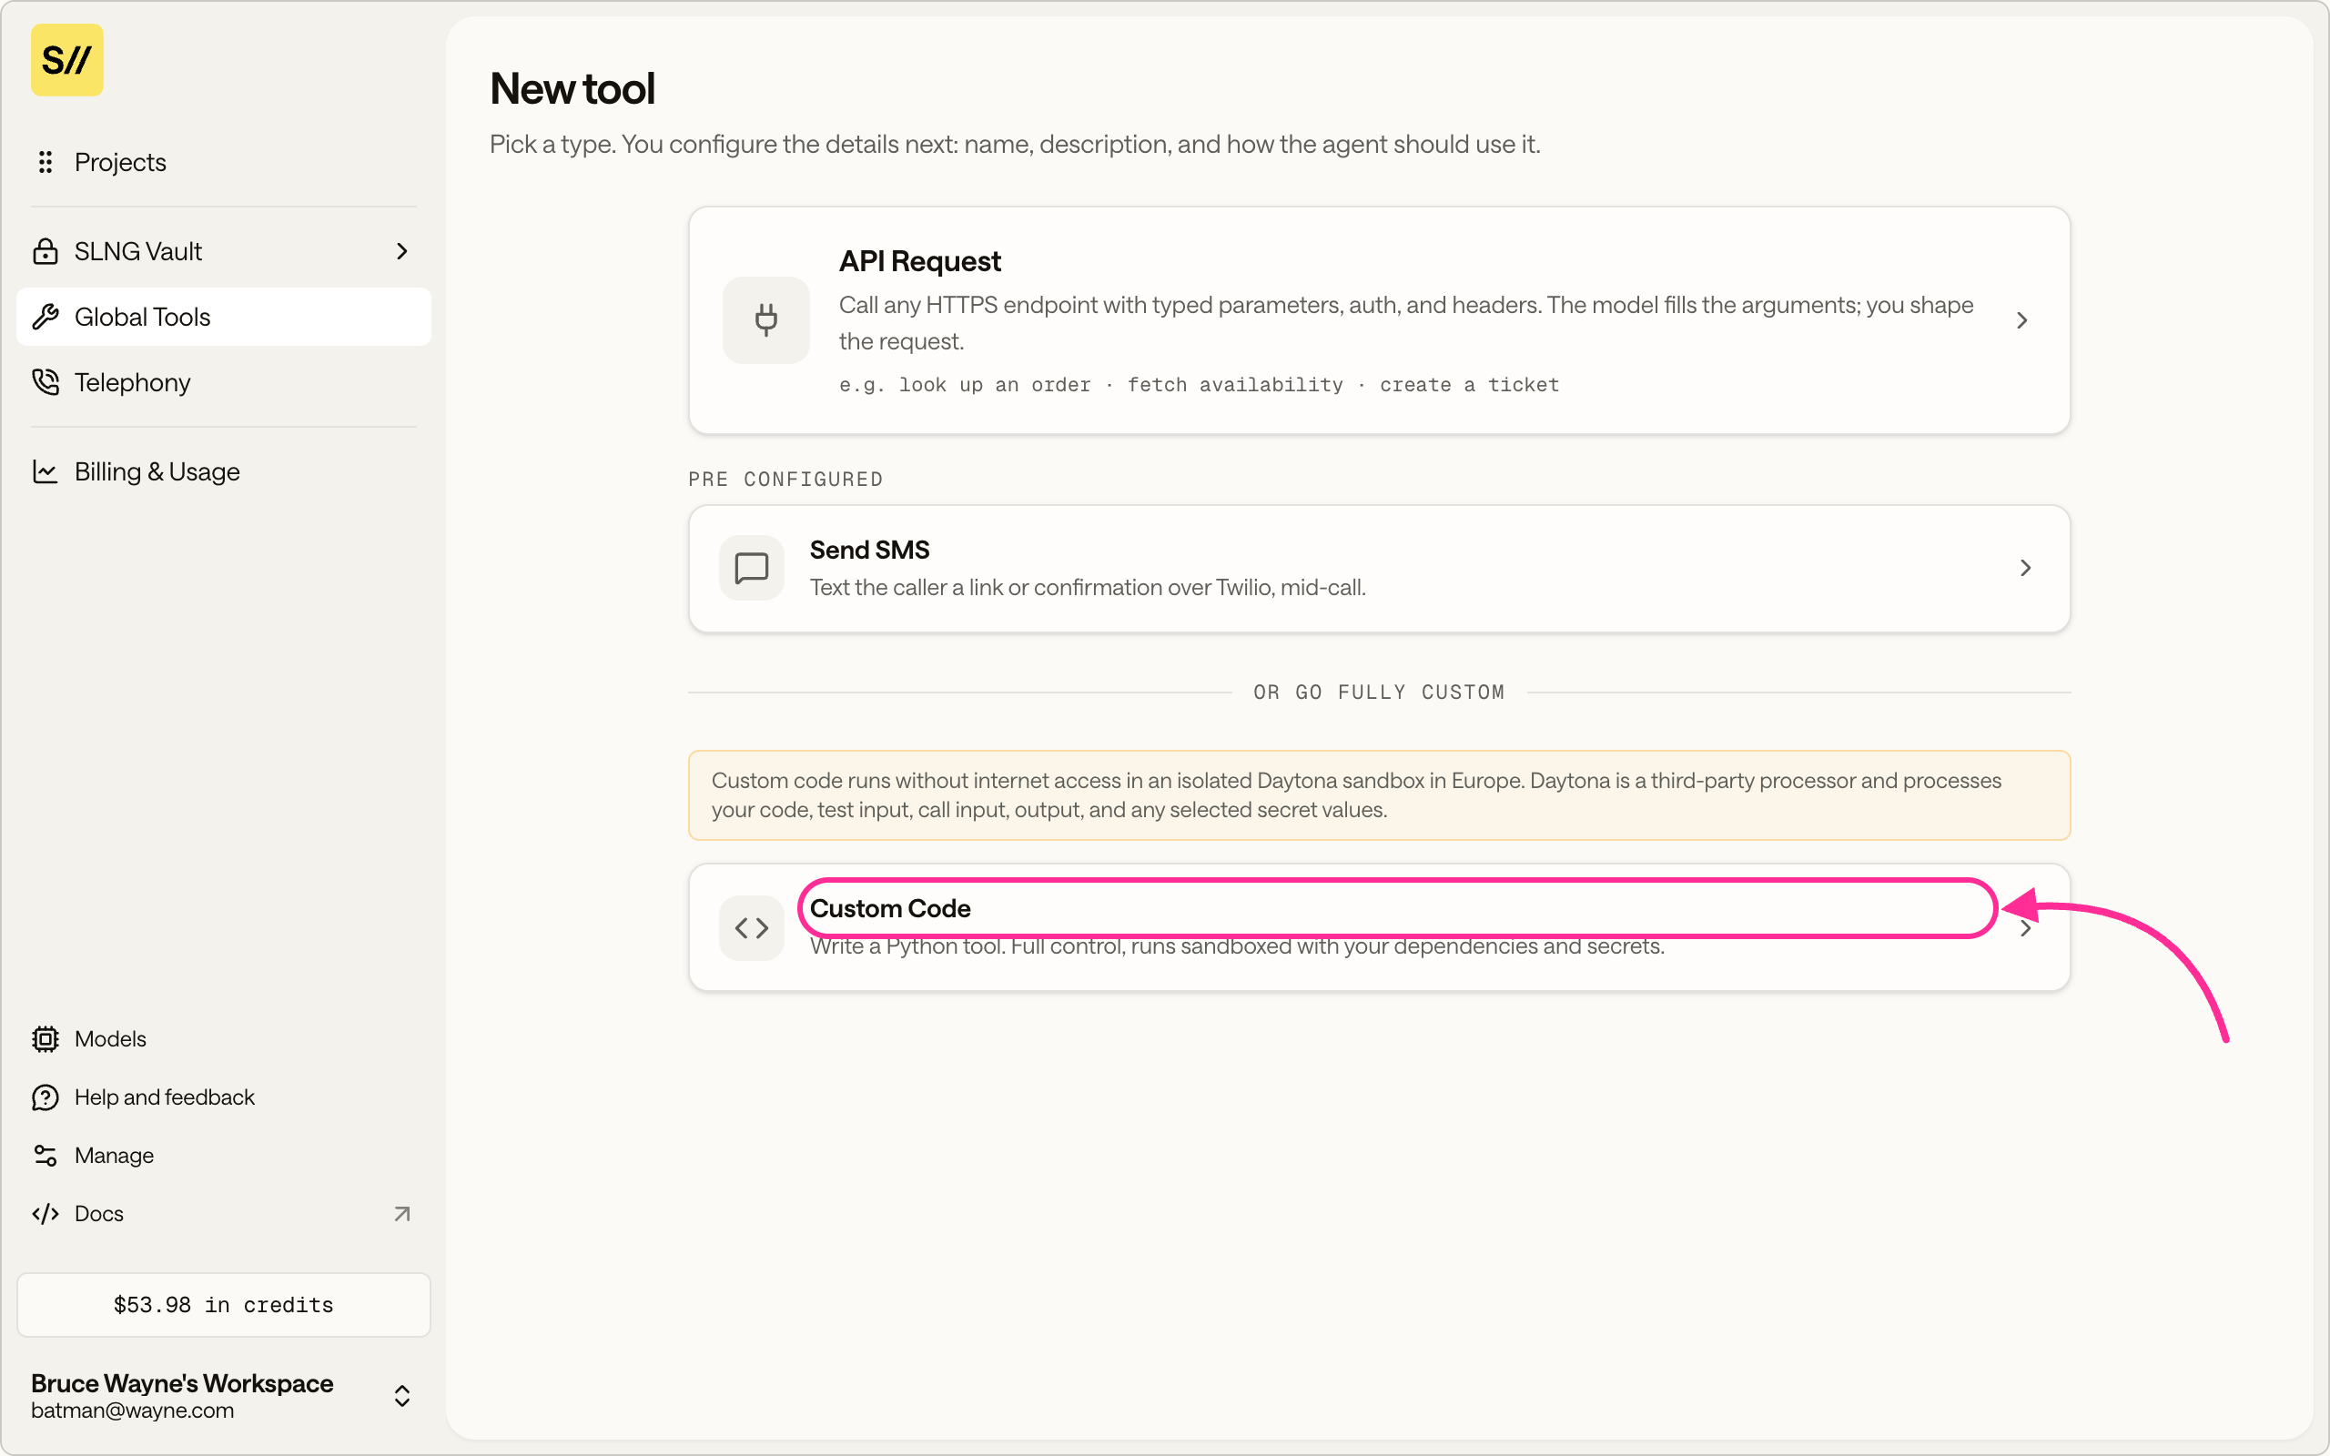Expand the SLNG Vault chevron
The height and width of the screenshot is (1456, 2330).
tap(402, 251)
